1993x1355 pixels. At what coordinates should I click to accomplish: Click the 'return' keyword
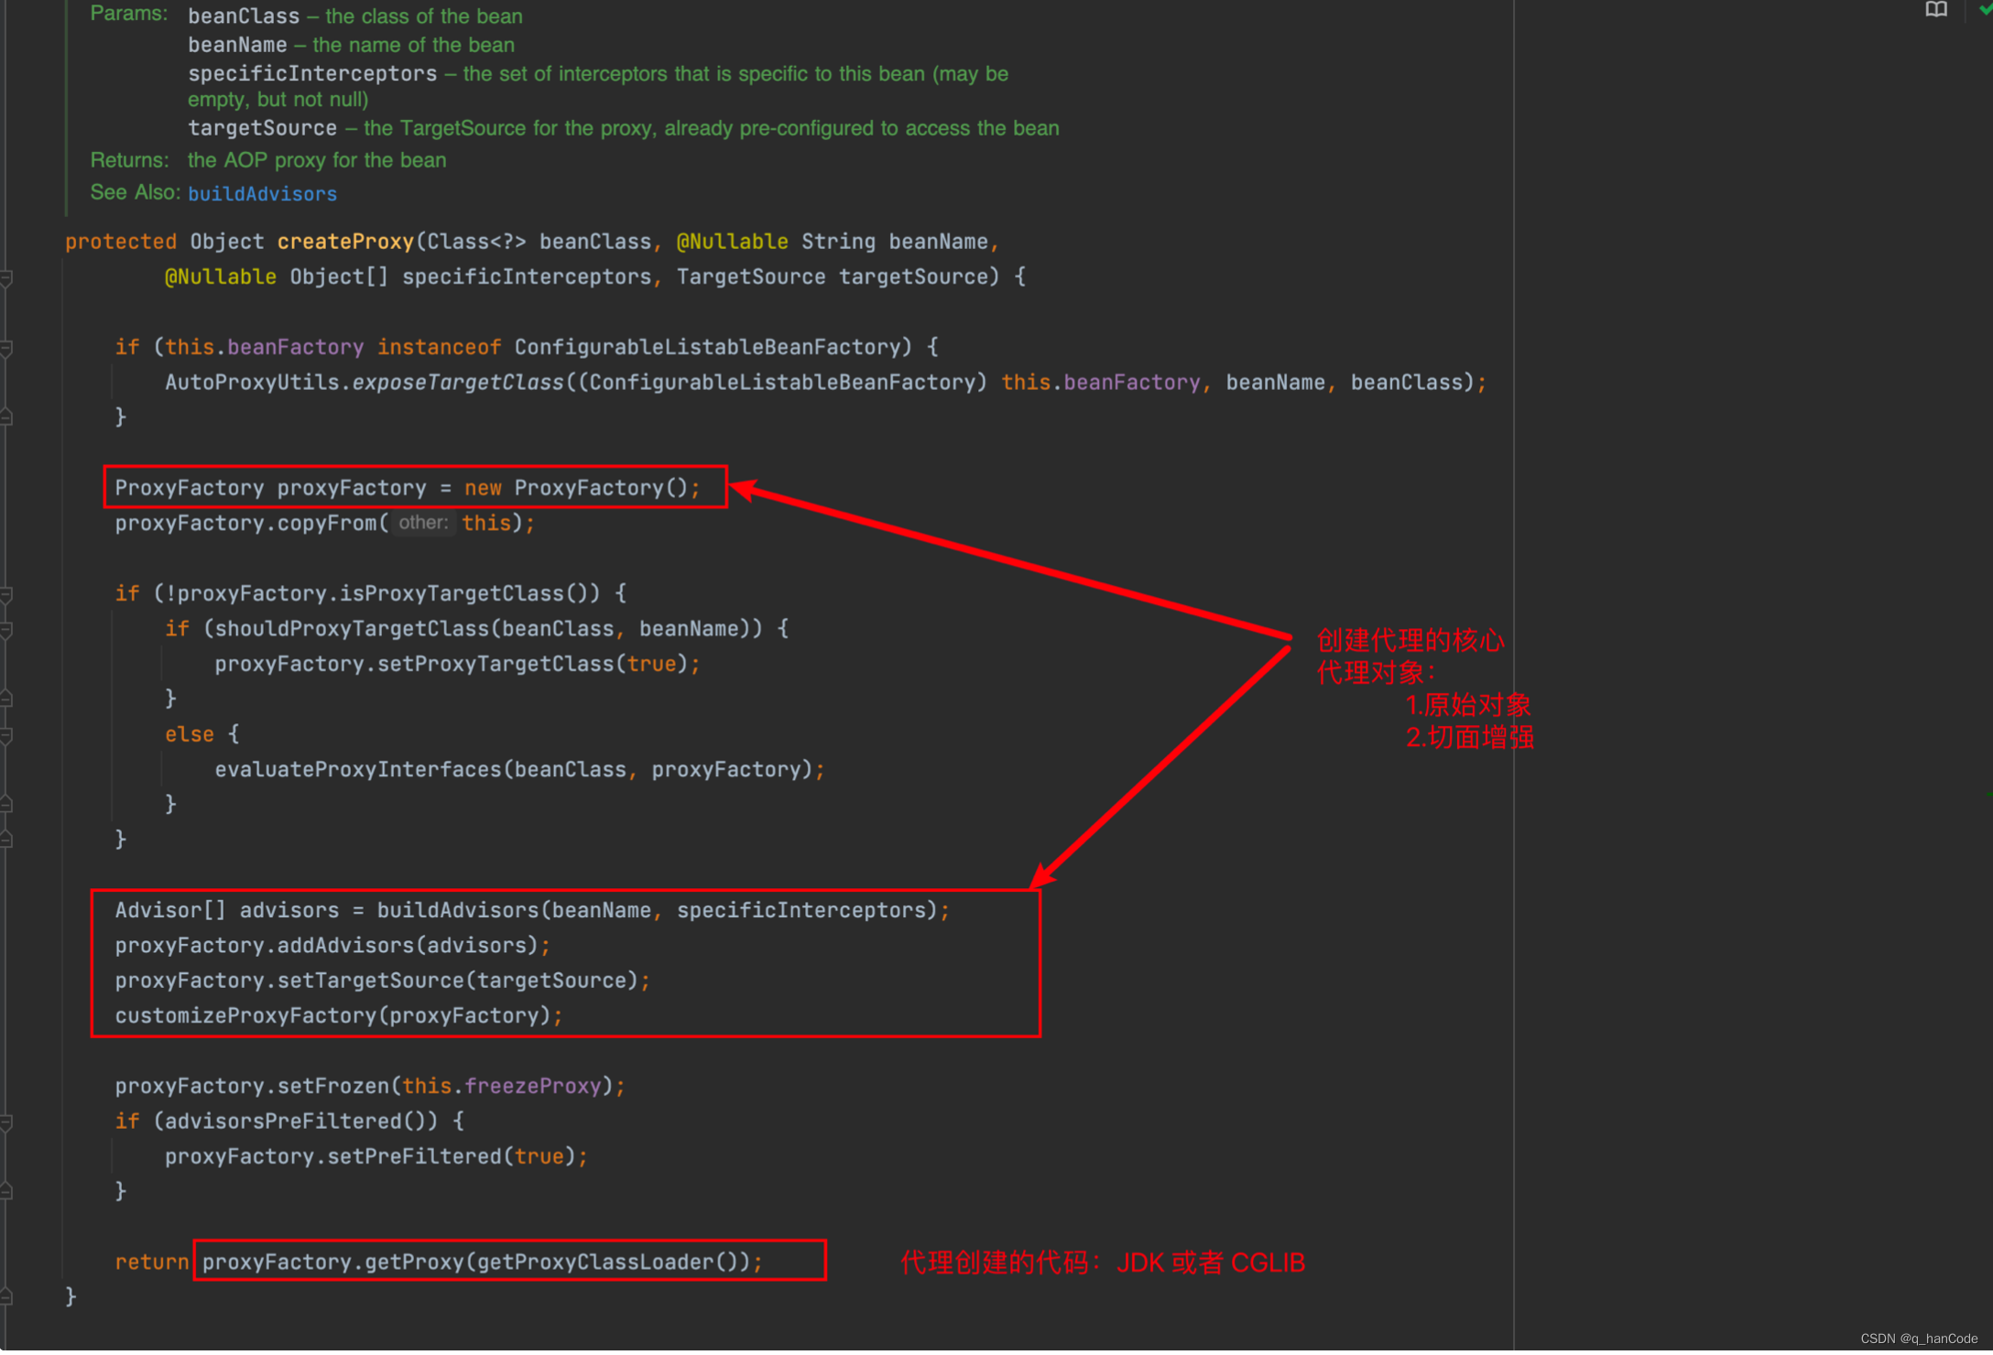[x=152, y=1262]
